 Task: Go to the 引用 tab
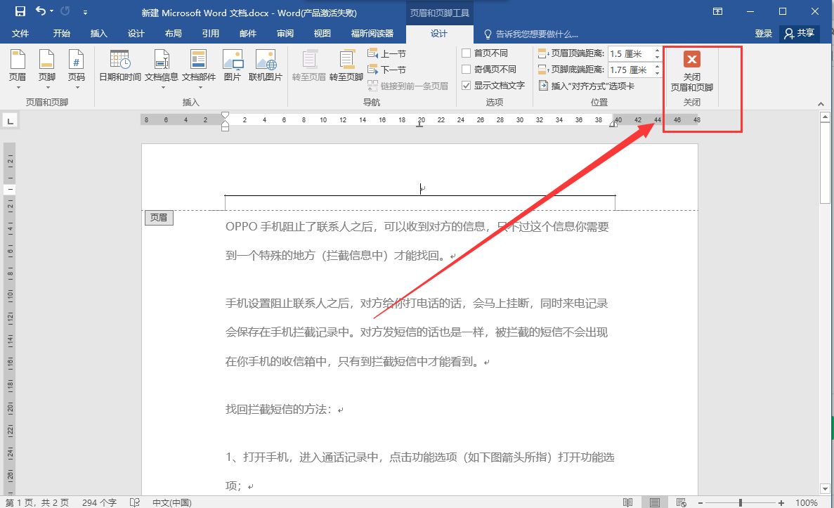211,34
